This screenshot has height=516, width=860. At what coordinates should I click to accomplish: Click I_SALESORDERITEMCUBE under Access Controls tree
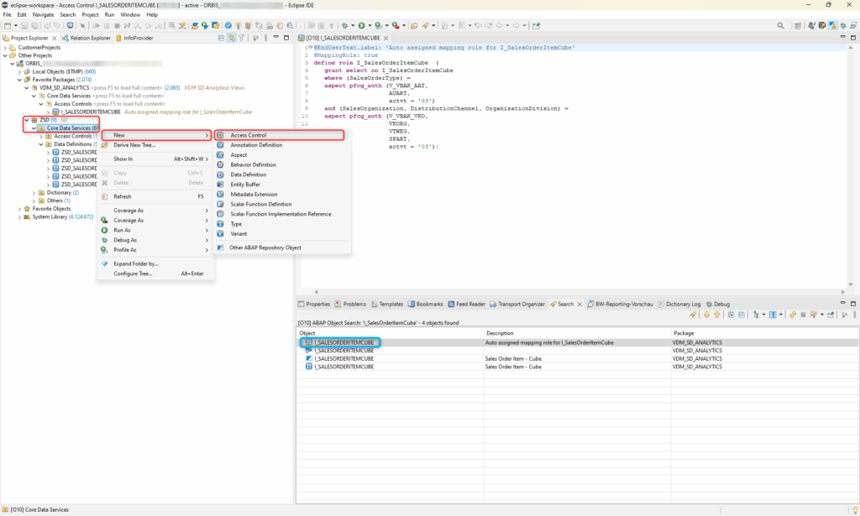[90, 112]
